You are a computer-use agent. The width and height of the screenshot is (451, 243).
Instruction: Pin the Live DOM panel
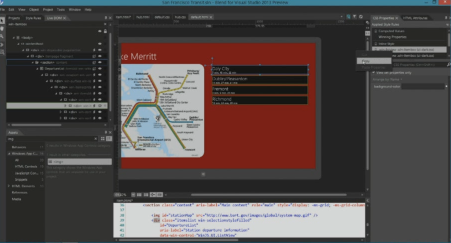click(106, 18)
